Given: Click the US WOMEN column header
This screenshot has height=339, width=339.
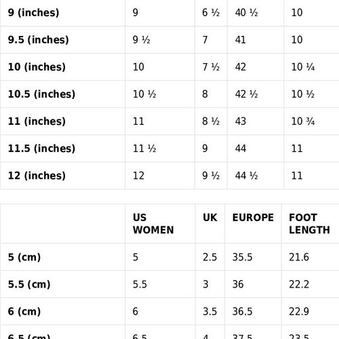Looking at the screenshot, I should pyautogui.click(x=153, y=224).
